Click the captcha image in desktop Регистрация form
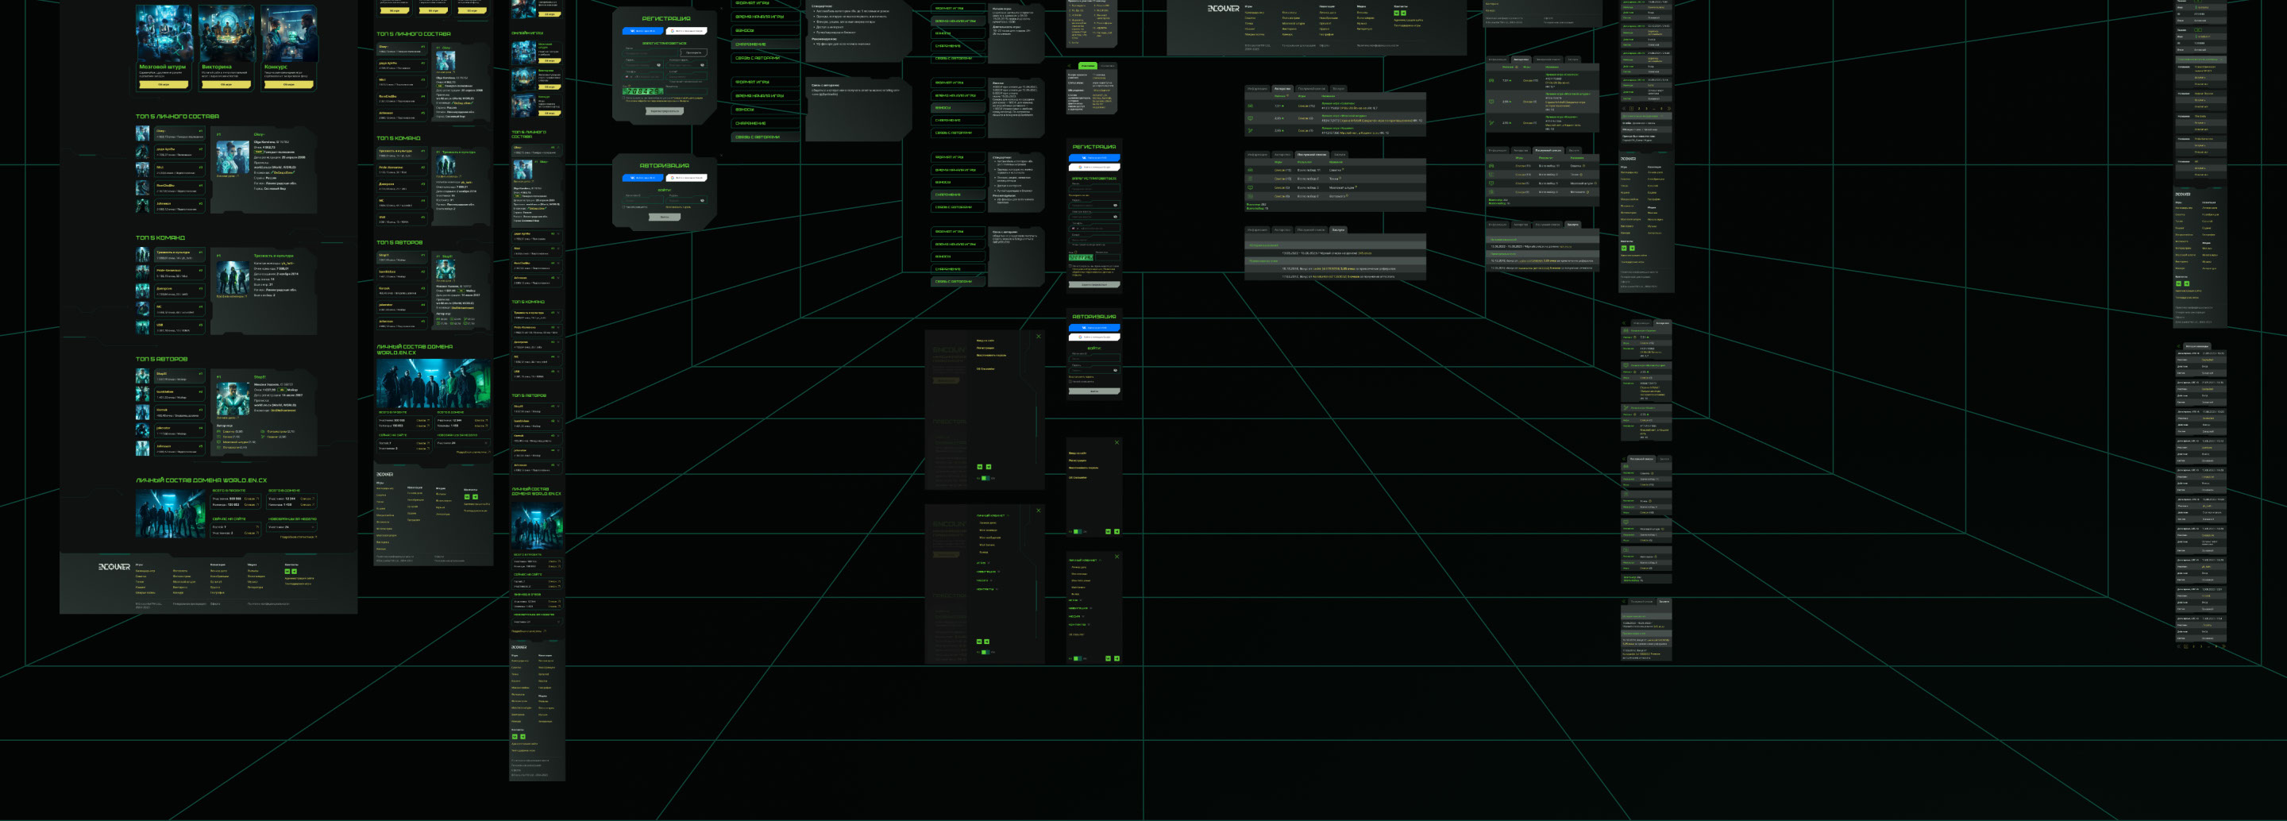Screen dimensions: 2287x821 642,91
